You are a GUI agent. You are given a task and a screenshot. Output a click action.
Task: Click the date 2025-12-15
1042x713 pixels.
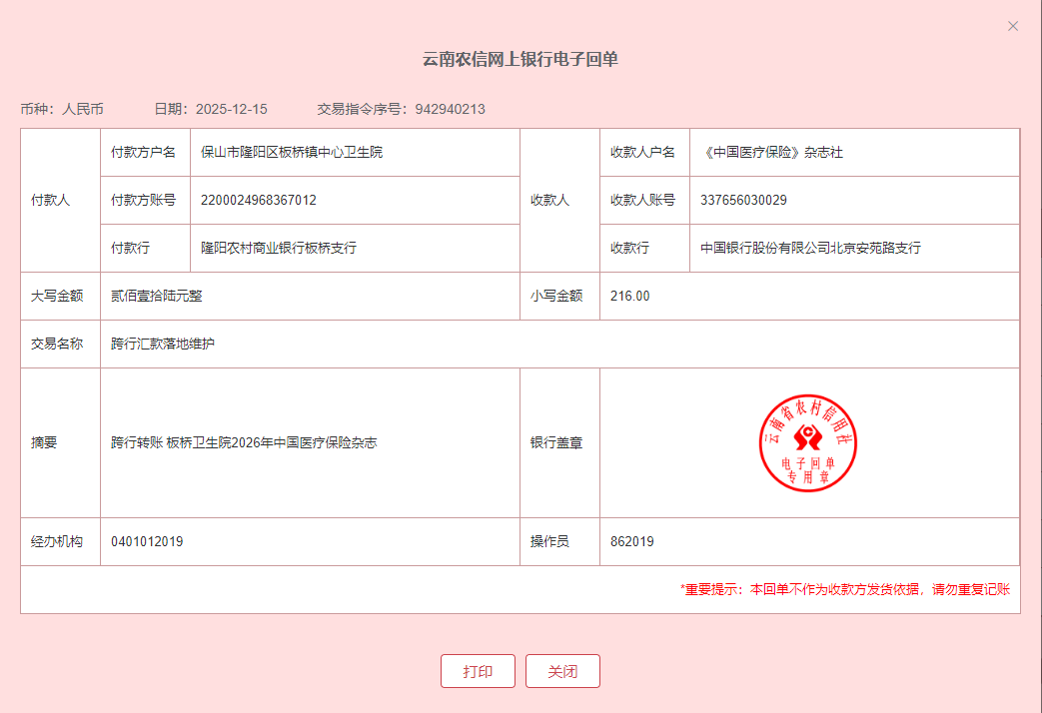click(x=232, y=109)
